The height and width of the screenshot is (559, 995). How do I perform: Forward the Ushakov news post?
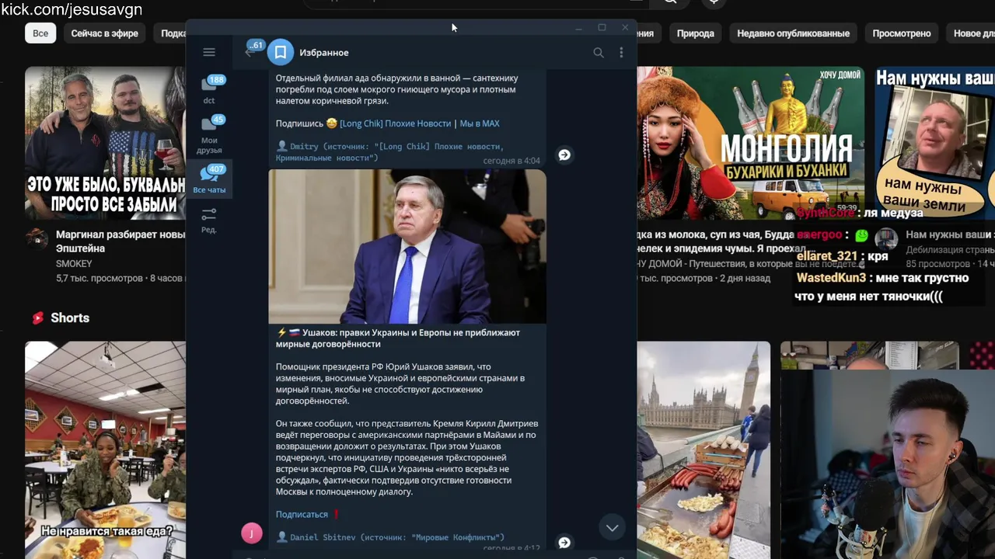coord(564,542)
